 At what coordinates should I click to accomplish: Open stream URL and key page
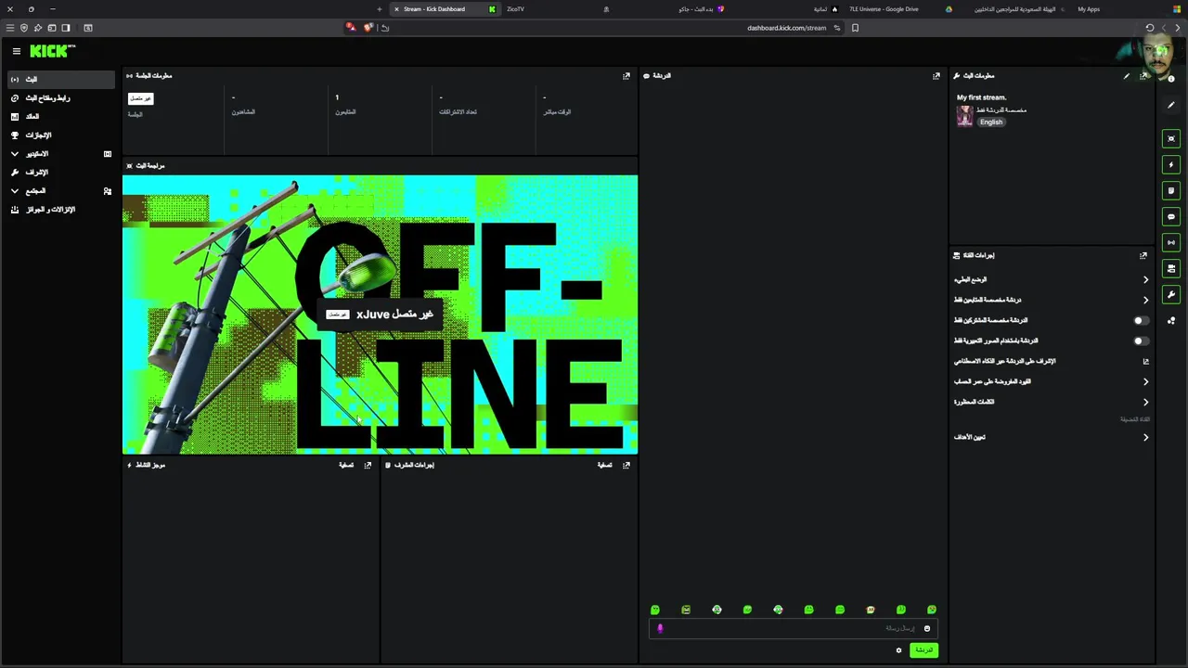[x=60, y=97]
